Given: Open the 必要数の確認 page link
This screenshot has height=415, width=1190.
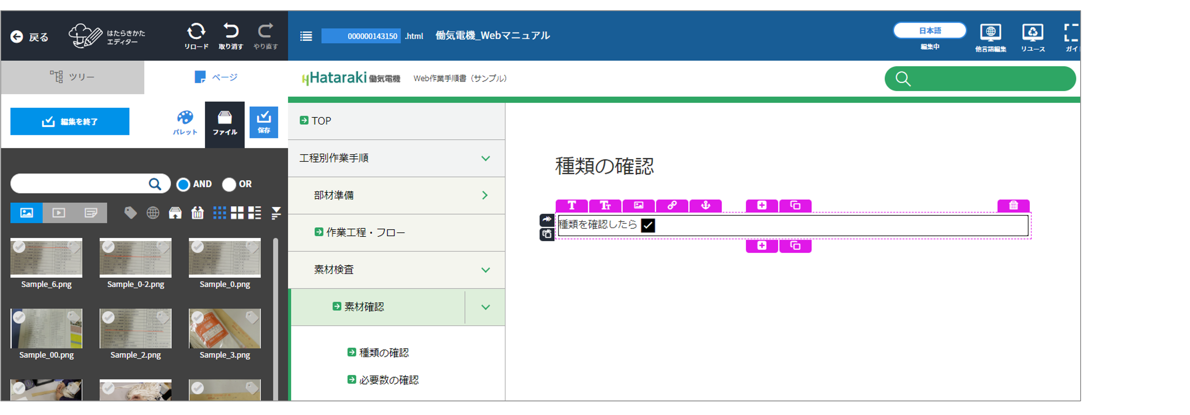Looking at the screenshot, I should (x=389, y=380).
